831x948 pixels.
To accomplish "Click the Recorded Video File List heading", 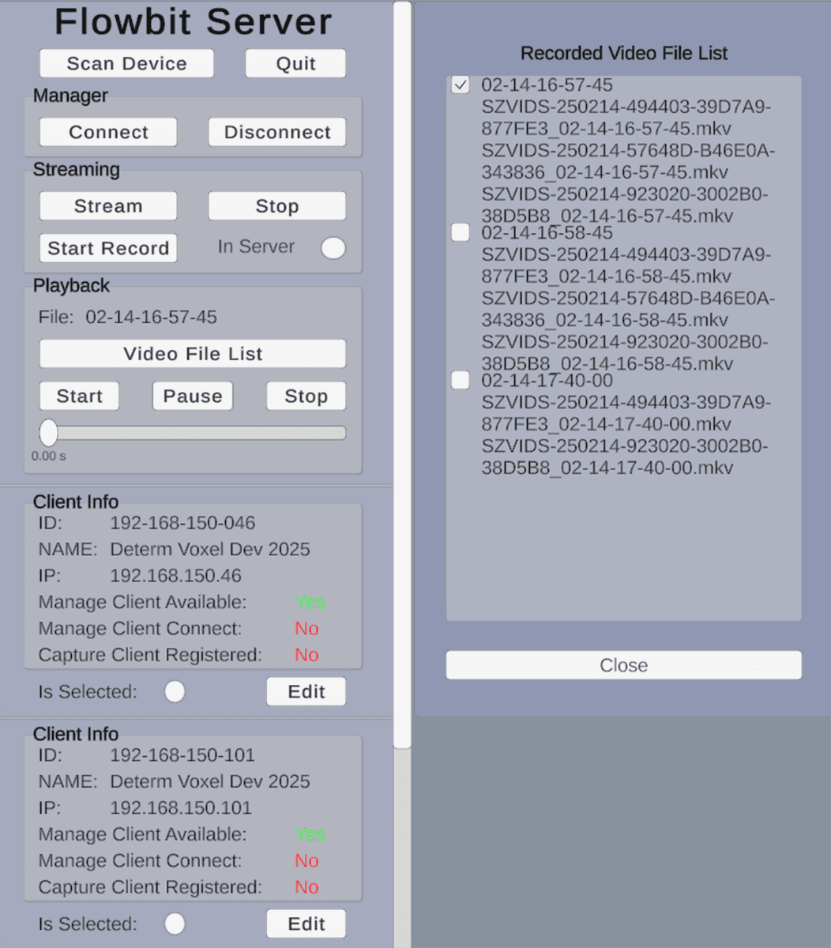I will [624, 53].
